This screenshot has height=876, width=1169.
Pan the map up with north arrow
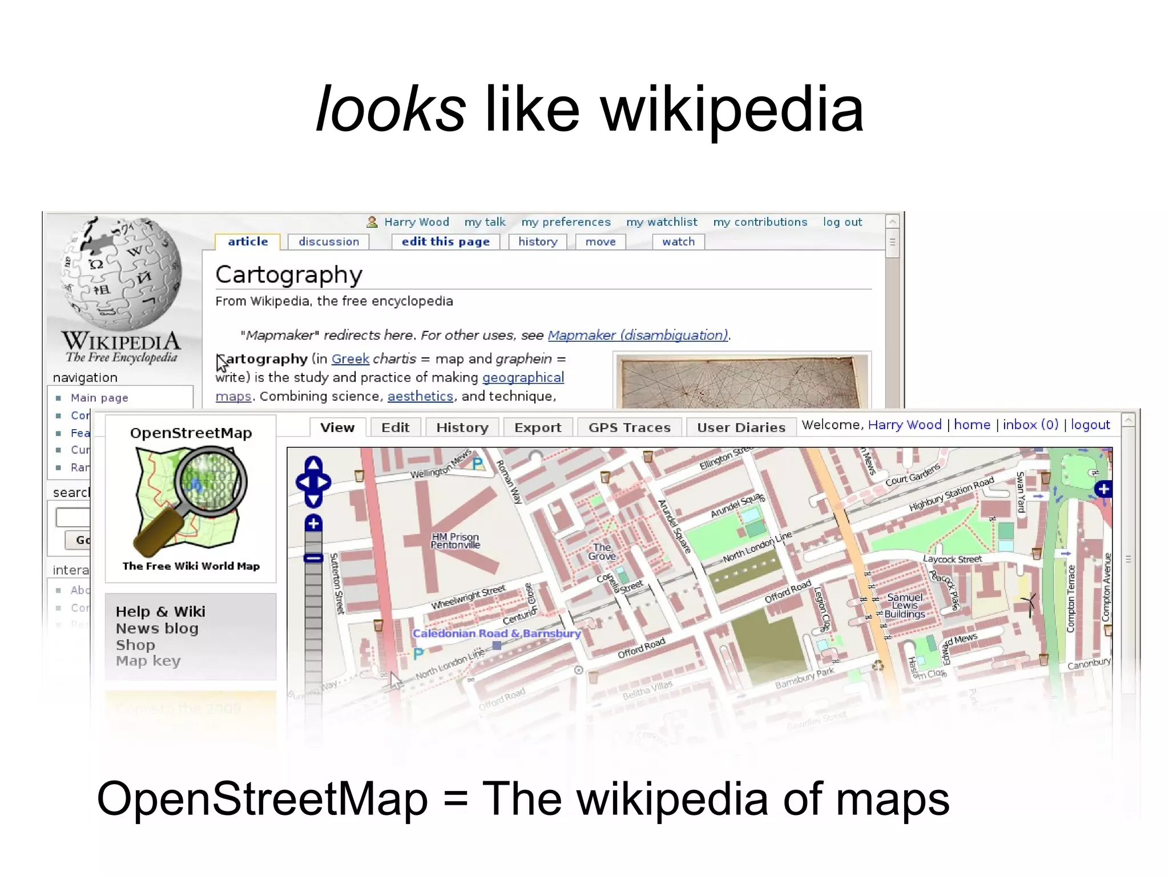tap(313, 465)
